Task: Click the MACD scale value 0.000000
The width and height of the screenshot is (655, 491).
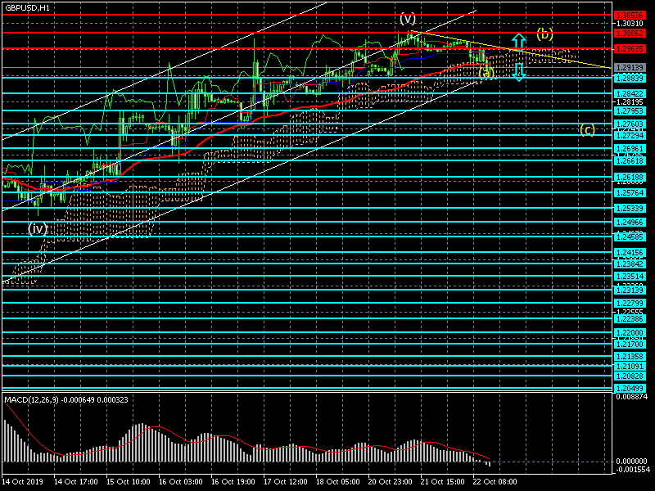Action: coord(632,462)
